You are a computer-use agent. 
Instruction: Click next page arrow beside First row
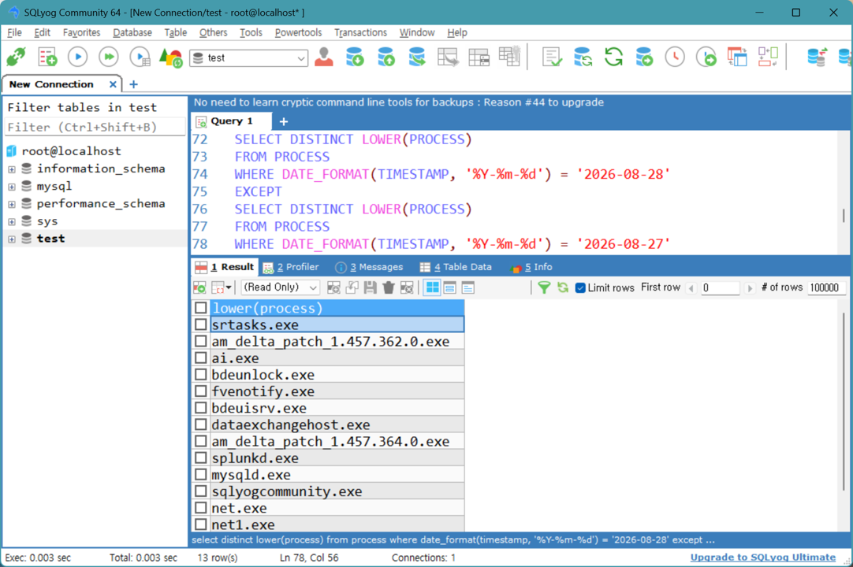click(x=750, y=288)
